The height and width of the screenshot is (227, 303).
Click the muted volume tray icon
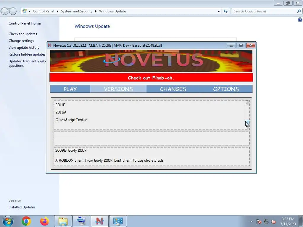click(273, 221)
